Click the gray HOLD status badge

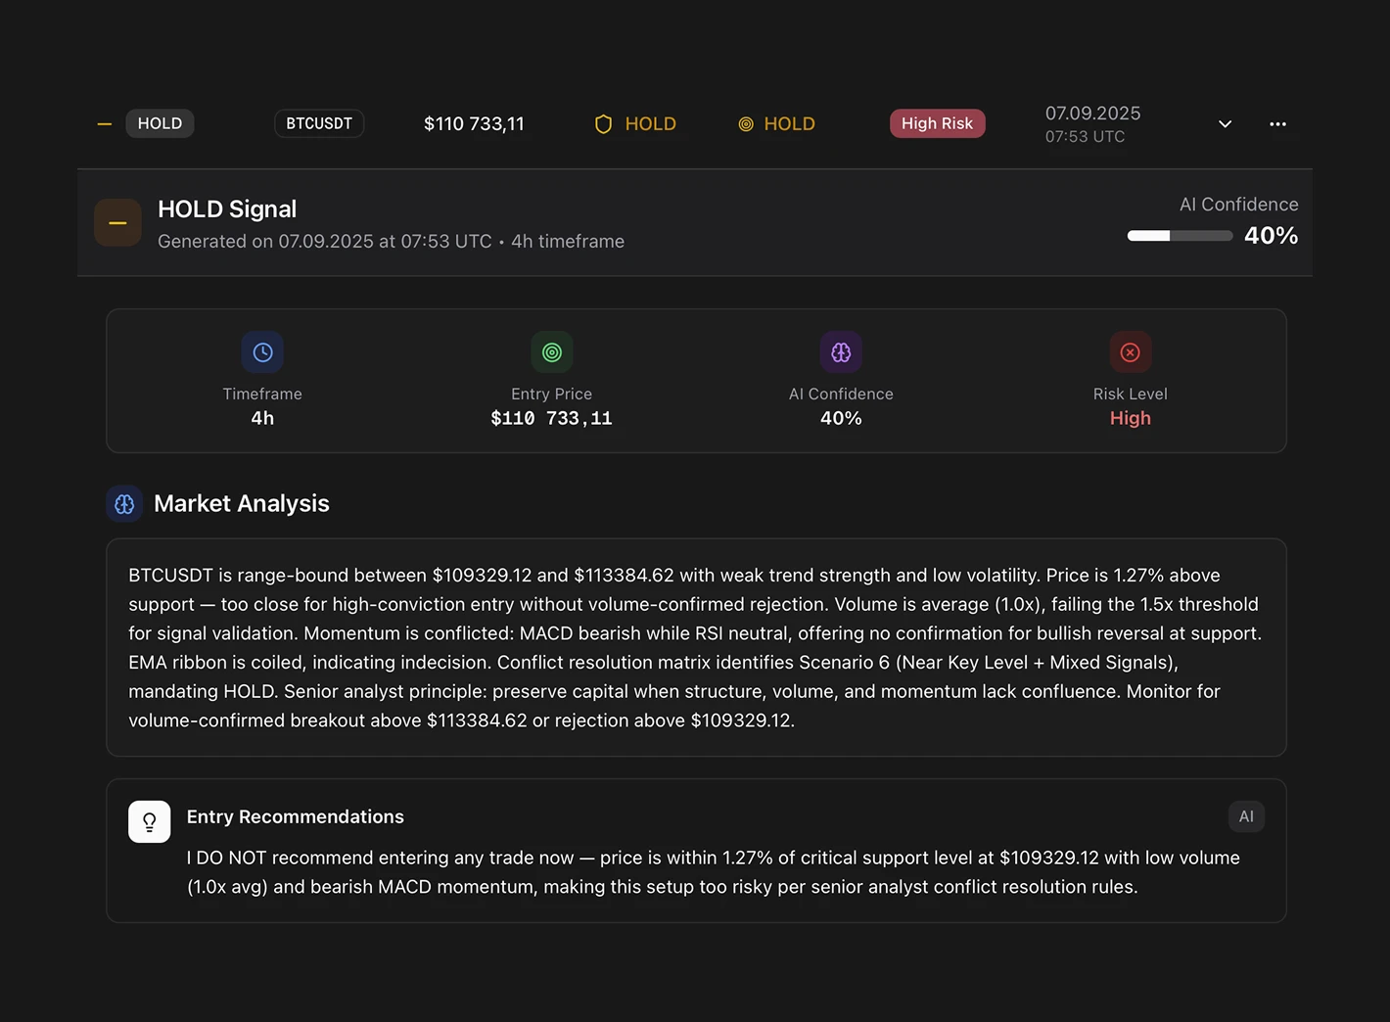(160, 123)
